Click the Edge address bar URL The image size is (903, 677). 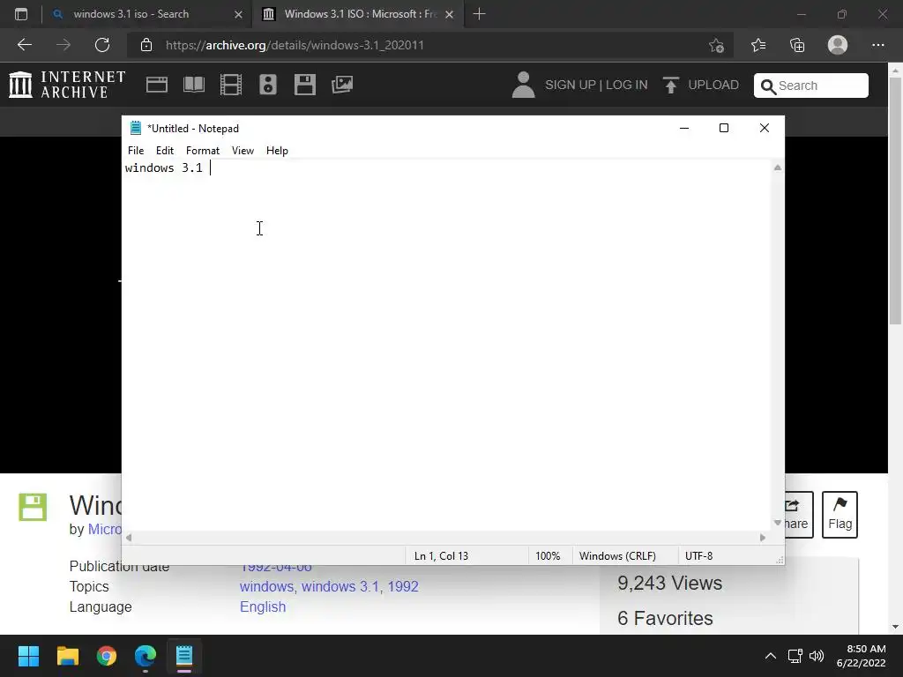click(x=295, y=45)
